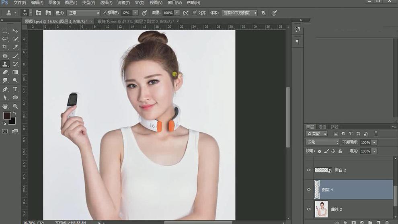398x224 pixels.
Task: Select the Crop tool
Action: (5, 47)
